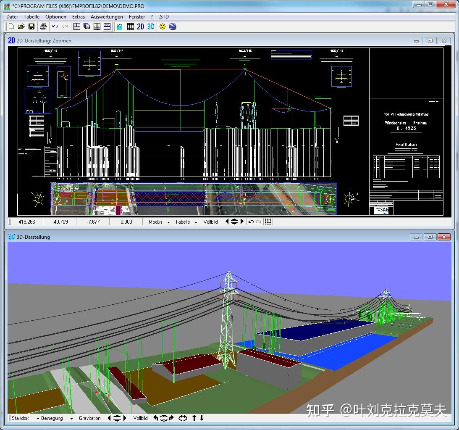Open the Optionen menu
This screenshot has width=459, height=430.
(x=56, y=17)
